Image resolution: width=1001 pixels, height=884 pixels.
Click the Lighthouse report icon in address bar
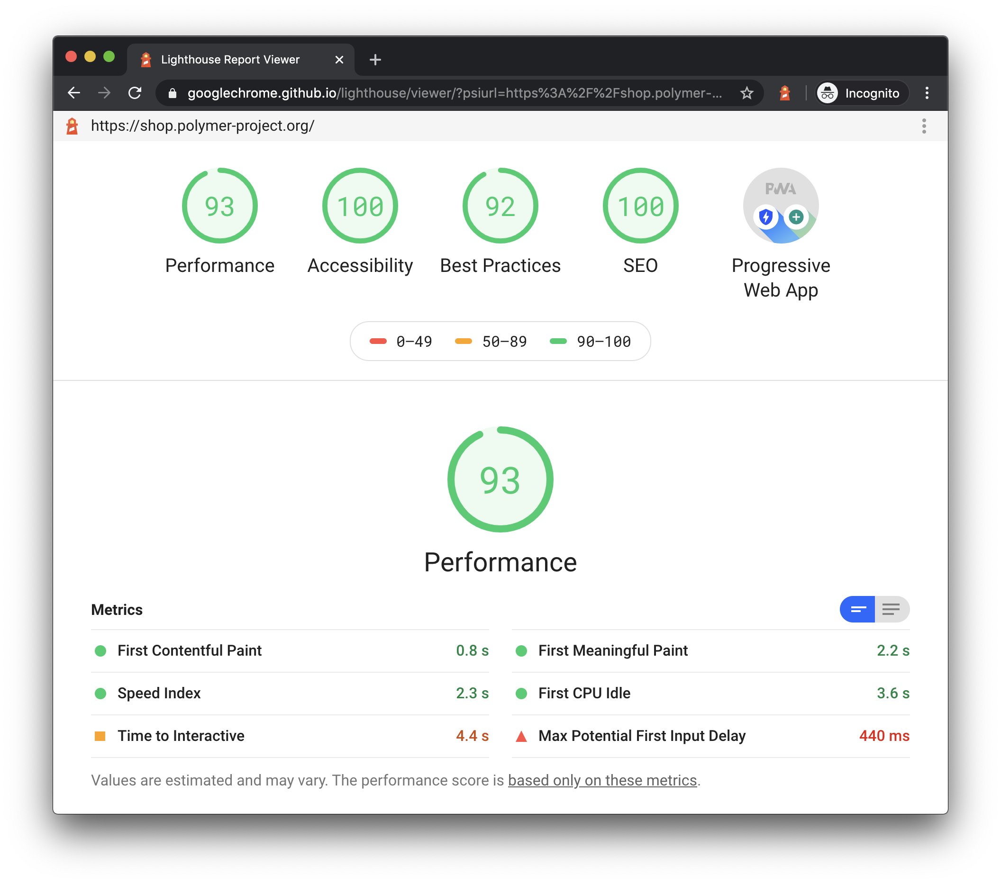click(786, 92)
